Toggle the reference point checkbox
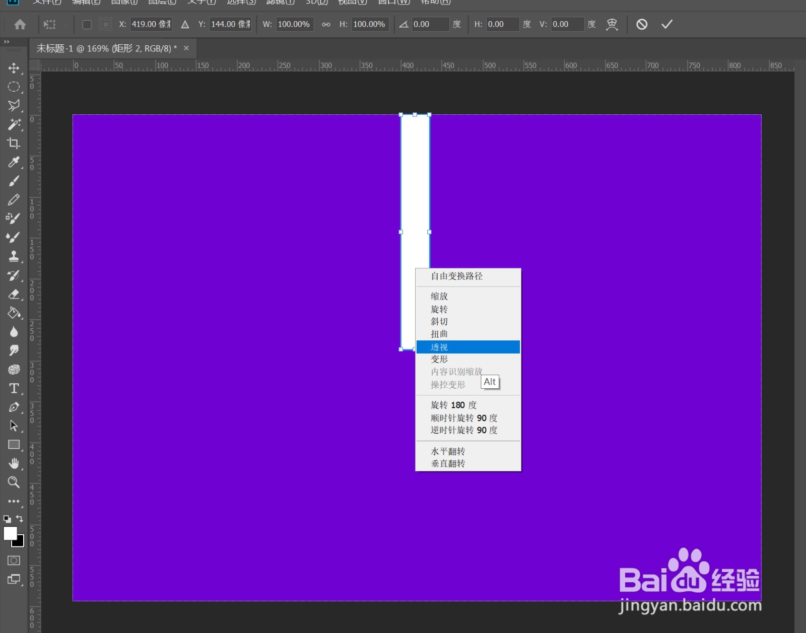This screenshot has width=806, height=633. pyautogui.click(x=87, y=24)
